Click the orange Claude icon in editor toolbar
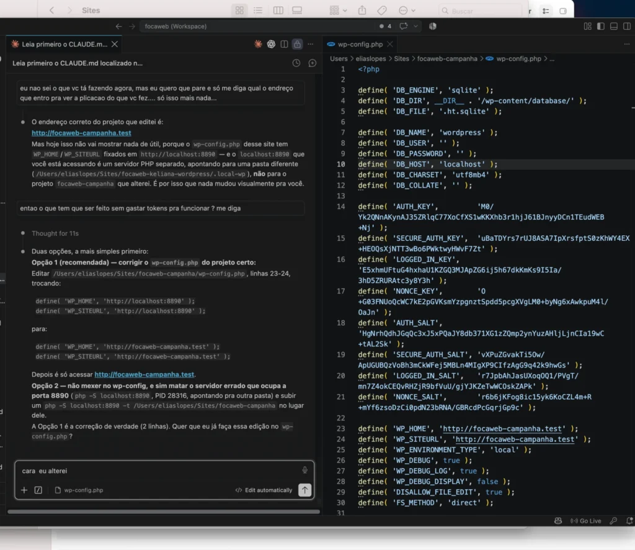 (x=258, y=44)
